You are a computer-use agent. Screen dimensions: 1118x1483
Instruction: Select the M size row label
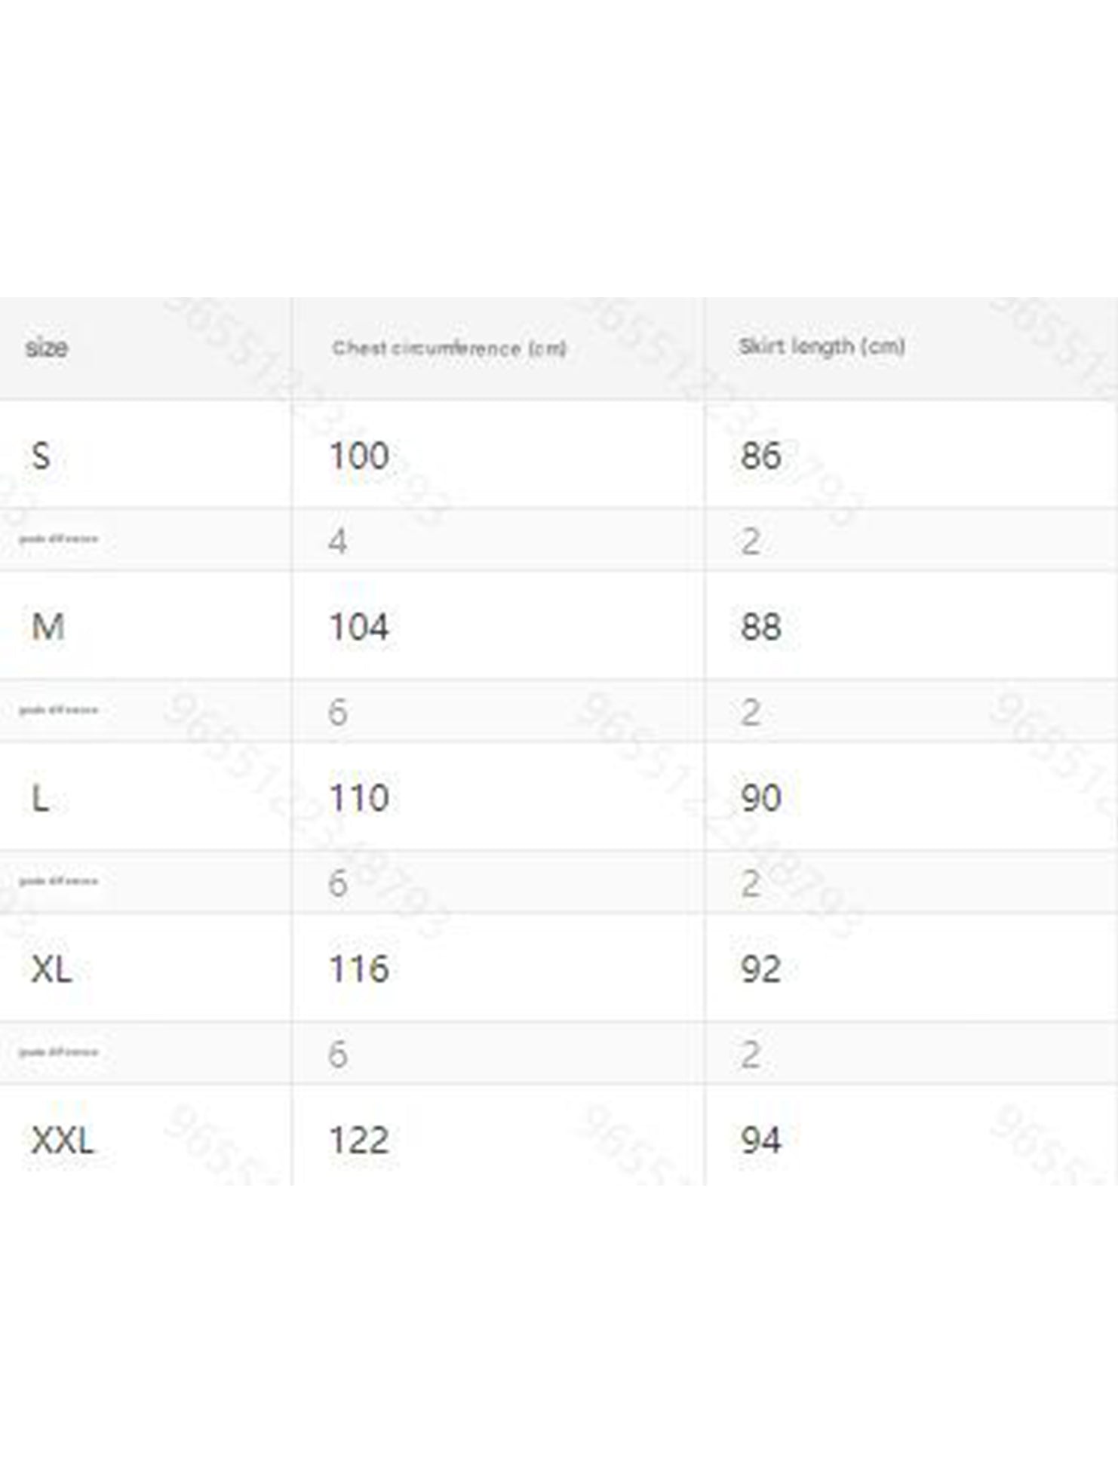[x=48, y=627]
